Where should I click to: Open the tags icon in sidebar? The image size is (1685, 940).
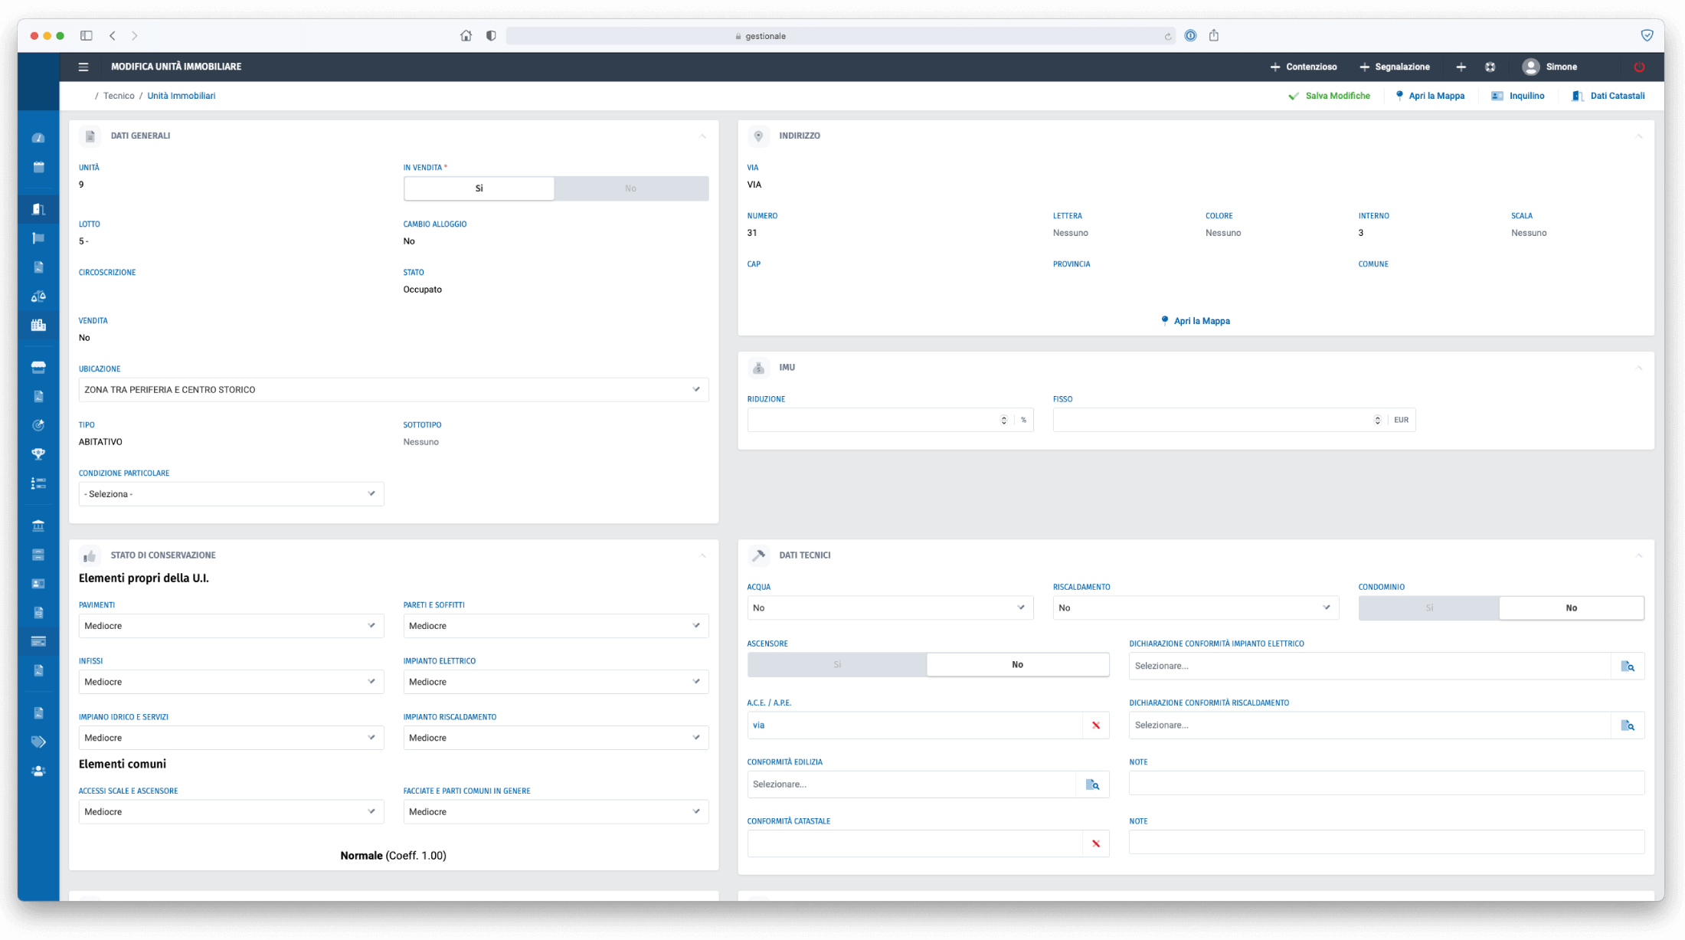click(x=38, y=742)
